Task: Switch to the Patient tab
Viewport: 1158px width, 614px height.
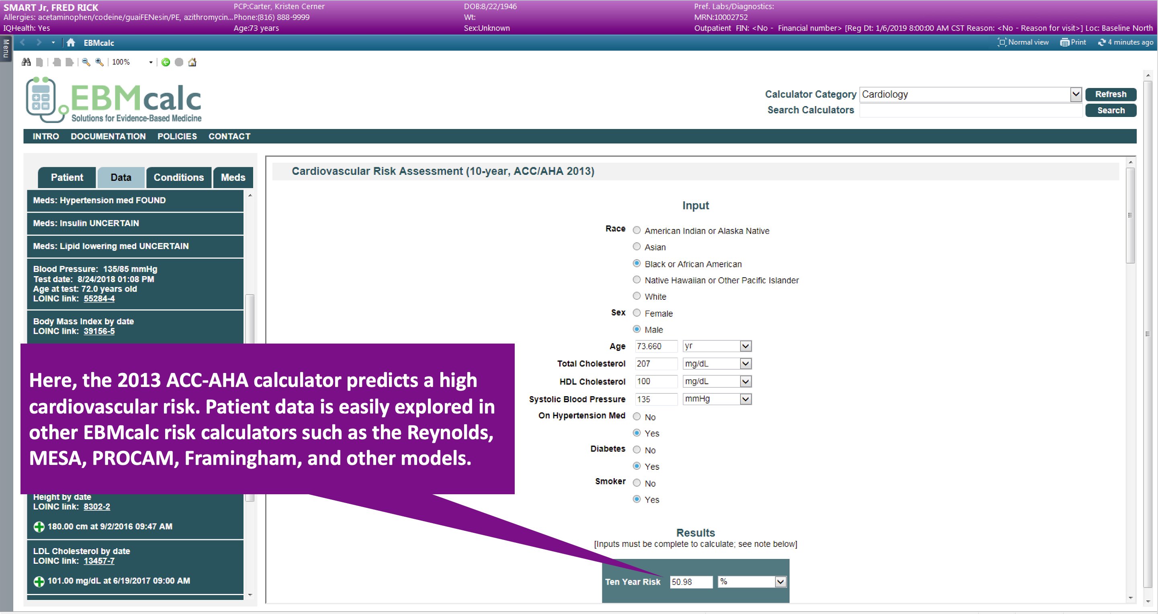Action: (67, 178)
